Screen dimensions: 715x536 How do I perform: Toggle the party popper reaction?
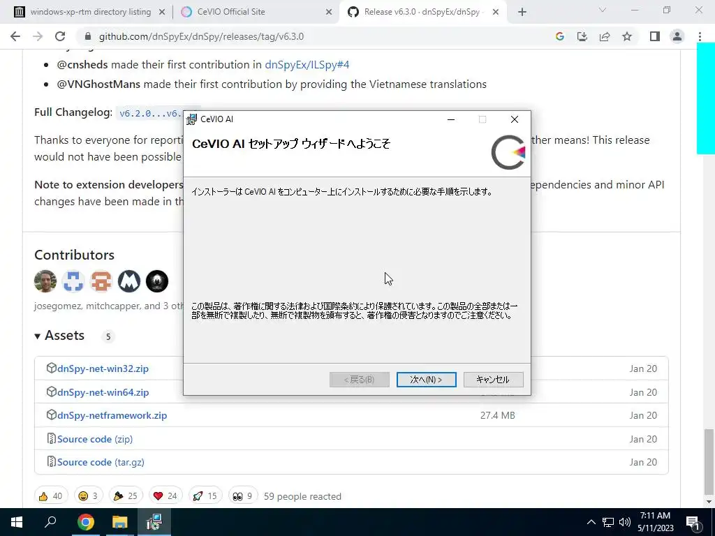pos(126,496)
